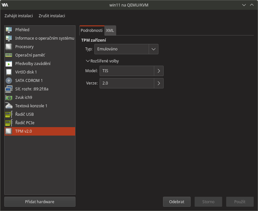Click the Storno button
The image size is (258, 211).
pos(208,202)
